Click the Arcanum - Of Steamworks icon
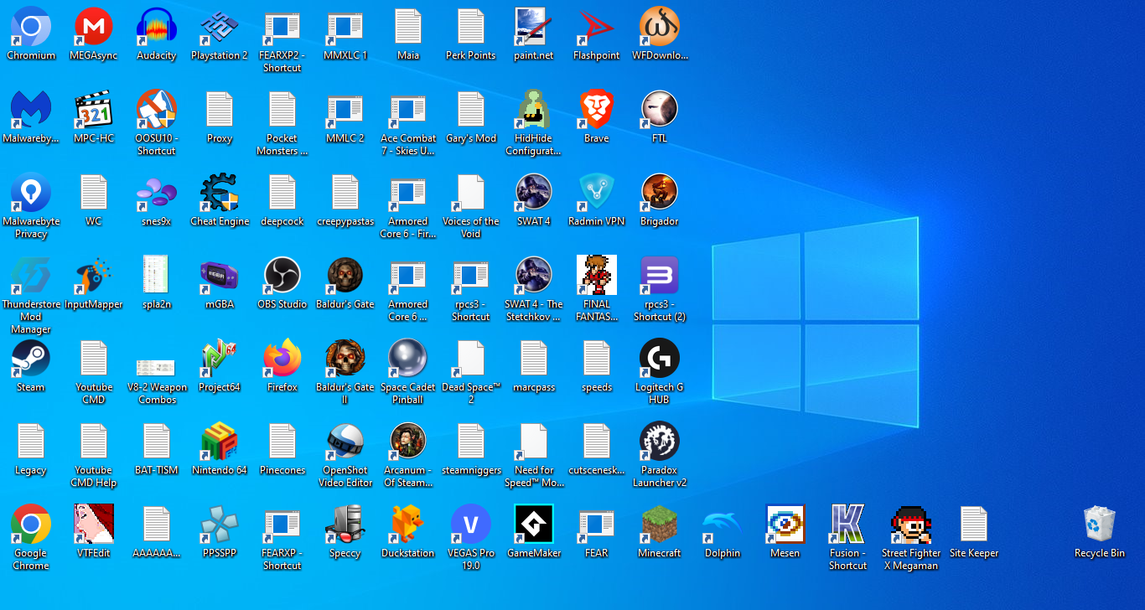 (408, 442)
